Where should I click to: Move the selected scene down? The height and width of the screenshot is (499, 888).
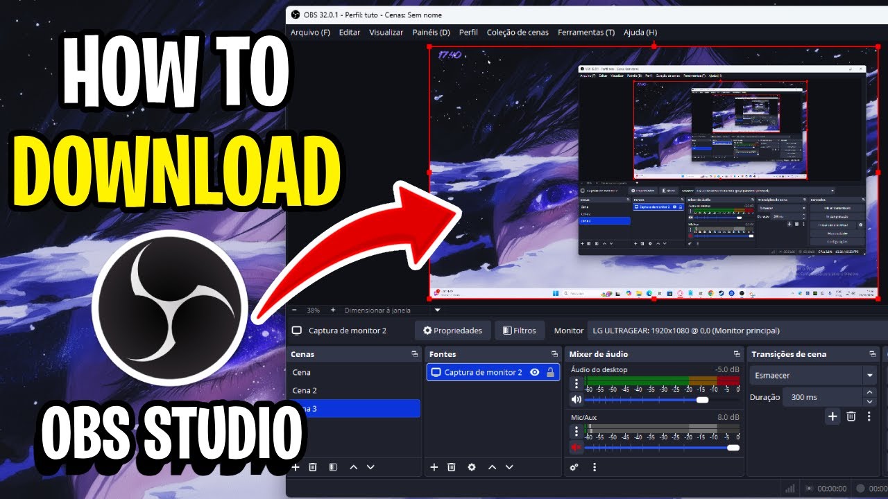[x=370, y=467]
